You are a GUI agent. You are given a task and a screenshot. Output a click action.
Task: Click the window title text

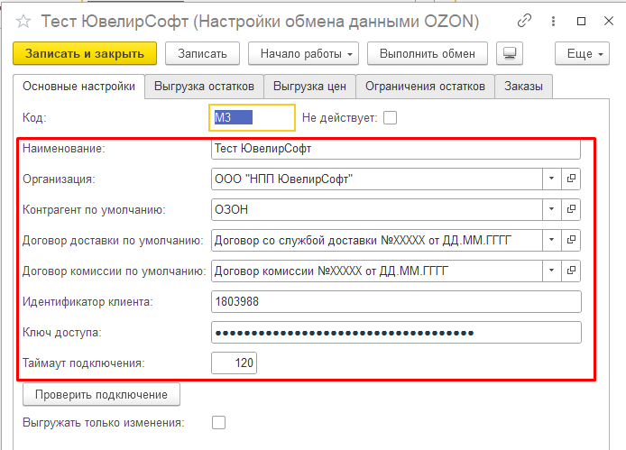click(x=260, y=21)
